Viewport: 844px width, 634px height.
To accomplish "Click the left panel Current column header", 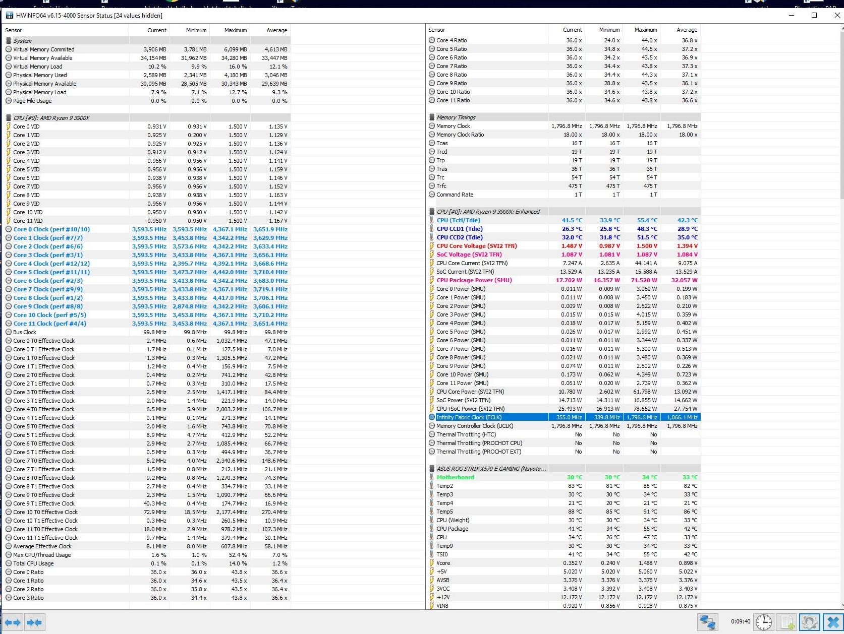I will (x=149, y=30).
